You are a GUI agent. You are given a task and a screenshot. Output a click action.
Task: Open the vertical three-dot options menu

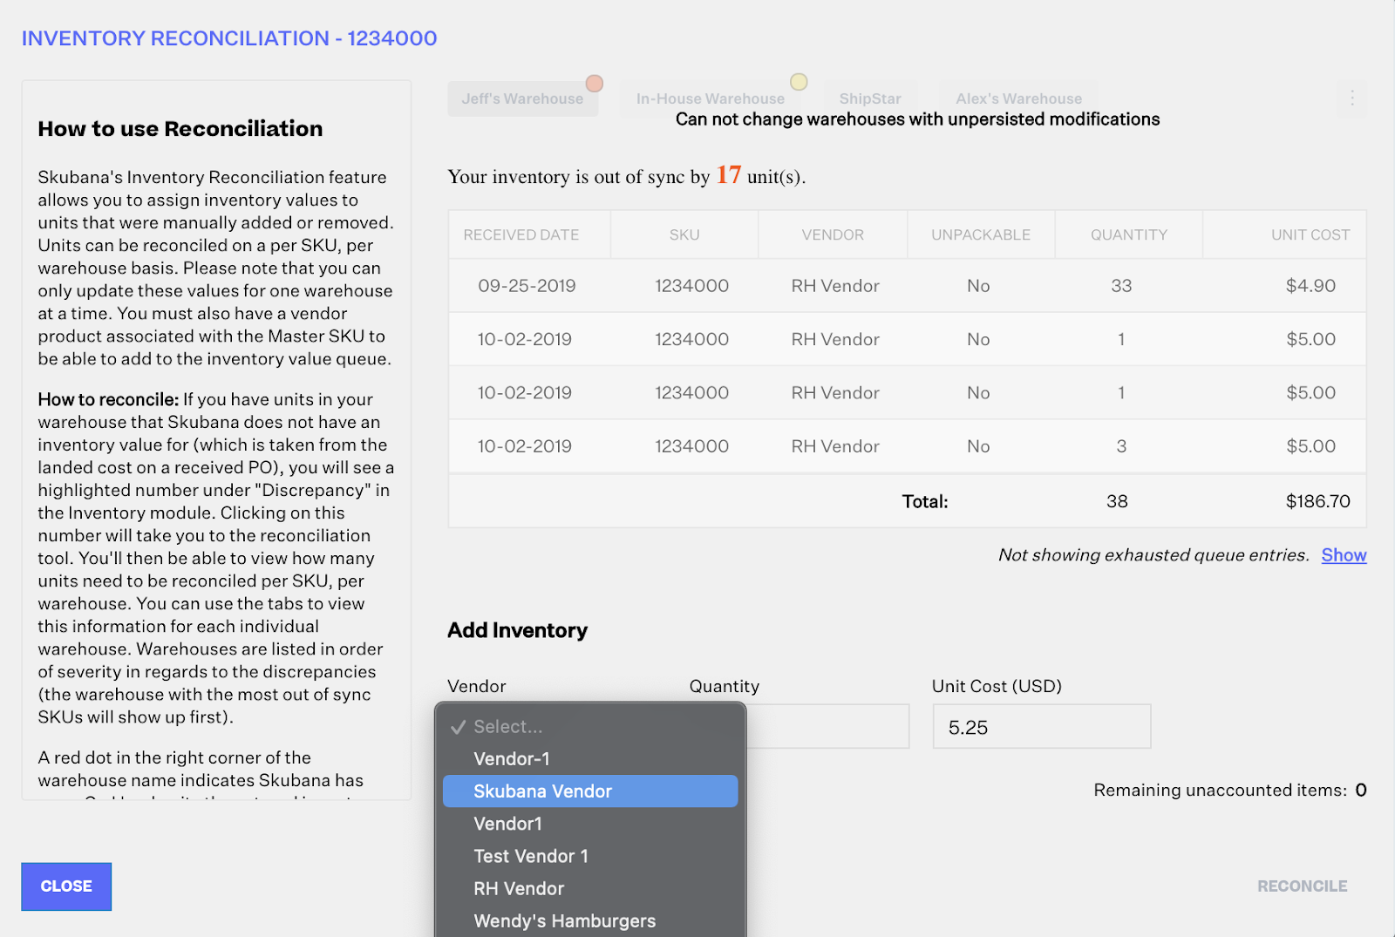coord(1352,98)
